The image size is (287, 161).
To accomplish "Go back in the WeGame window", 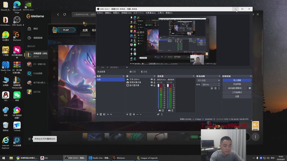I will [x=58, y=14].
